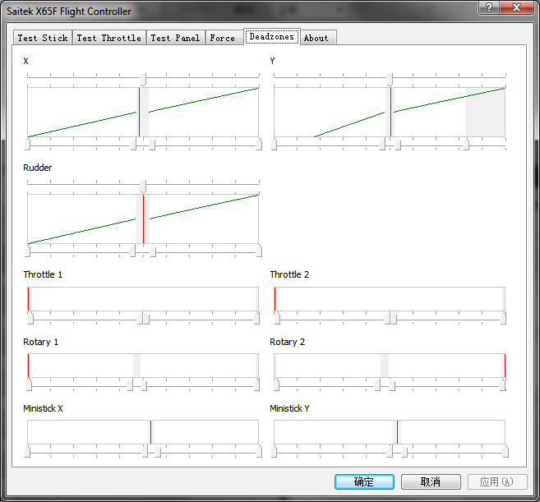540x502 pixels.
Task: Open the Test Throttle tab
Action: point(108,38)
